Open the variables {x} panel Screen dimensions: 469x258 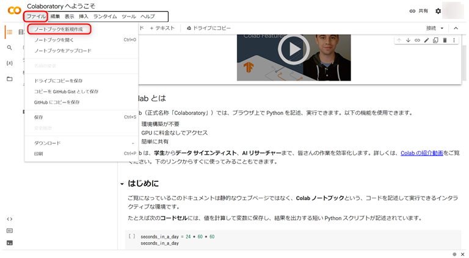tap(9, 63)
